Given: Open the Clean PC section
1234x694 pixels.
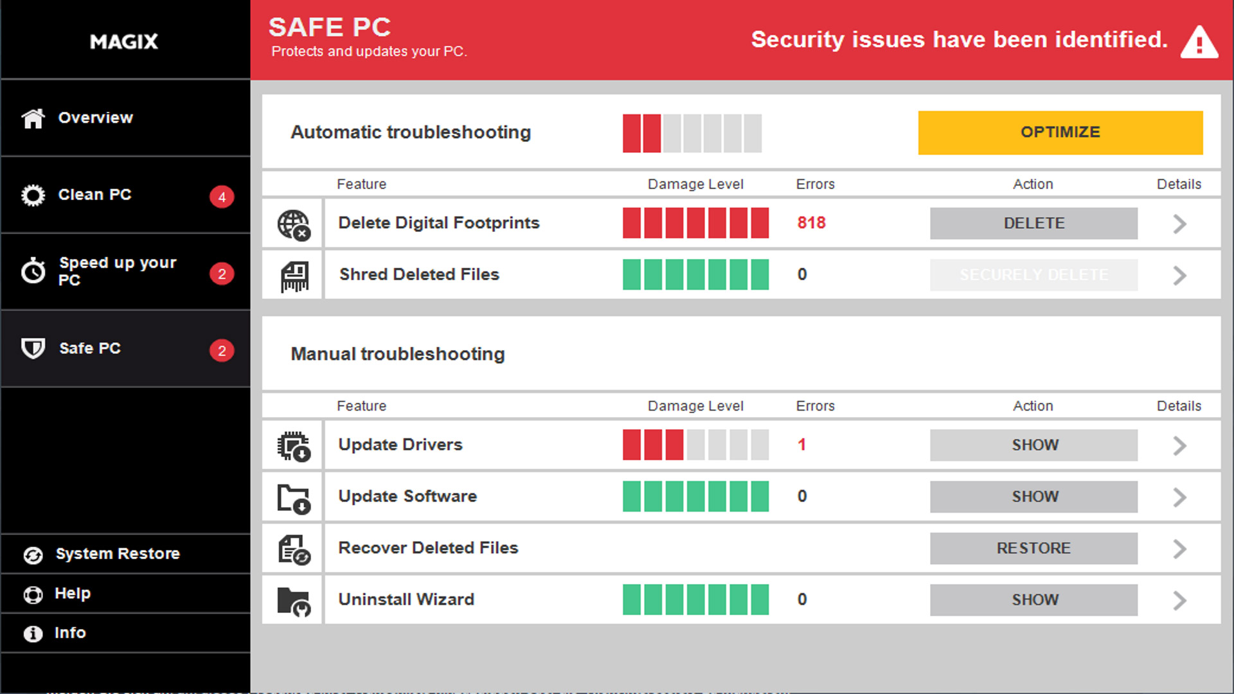Looking at the screenshot, I should coord(125,194).
